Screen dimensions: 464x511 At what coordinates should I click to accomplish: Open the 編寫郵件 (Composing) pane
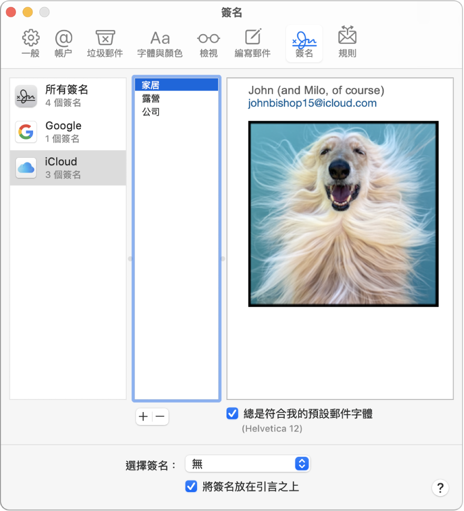pos(253,44)
